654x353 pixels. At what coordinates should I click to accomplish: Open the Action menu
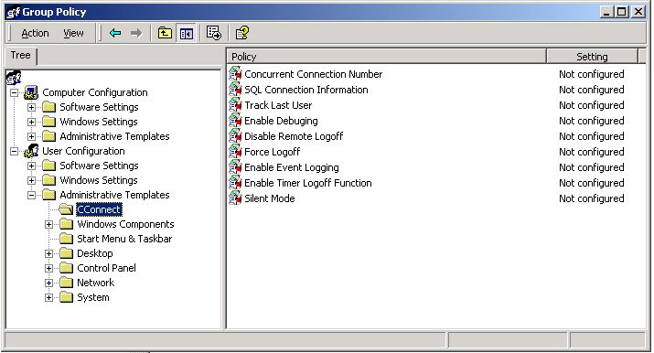point(35,33)
